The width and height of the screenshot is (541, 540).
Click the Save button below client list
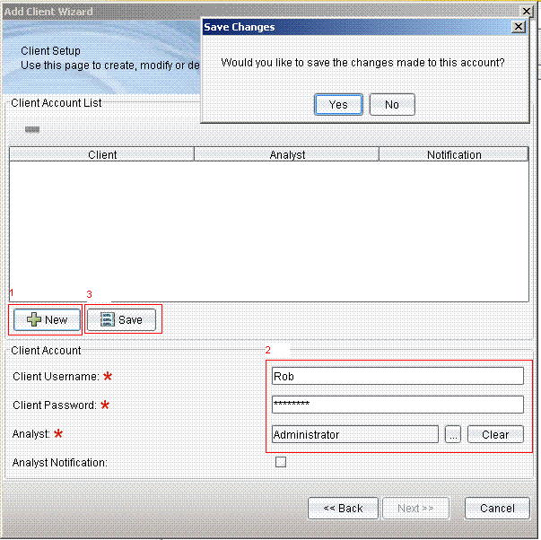click(121, 319)
